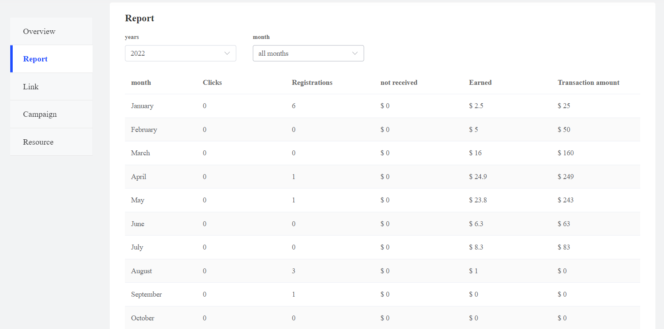Select the June row label
664x329 pixels.
[x=138, y=224]
